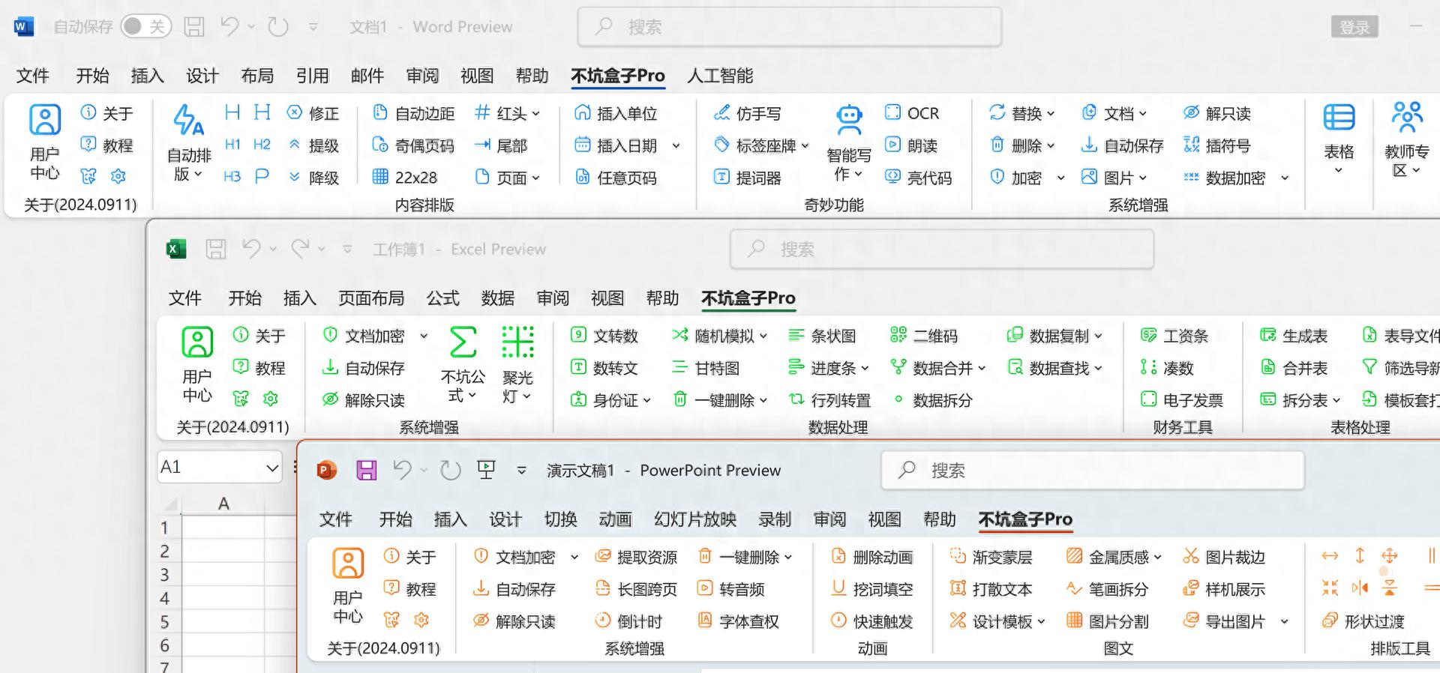Click the 二维码 QR code icon
1440x673 pixels.
(898, 336)
